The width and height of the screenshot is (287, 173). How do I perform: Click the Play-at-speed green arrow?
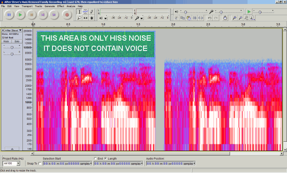249,12
